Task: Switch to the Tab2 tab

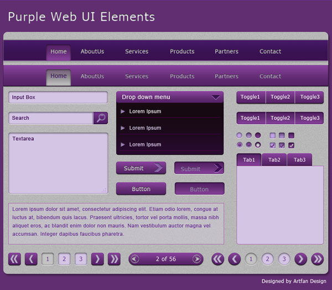Action: [274, 160]
